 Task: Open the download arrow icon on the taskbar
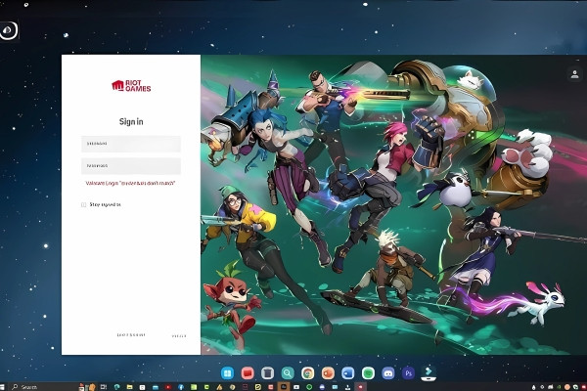tap(347, 387)
